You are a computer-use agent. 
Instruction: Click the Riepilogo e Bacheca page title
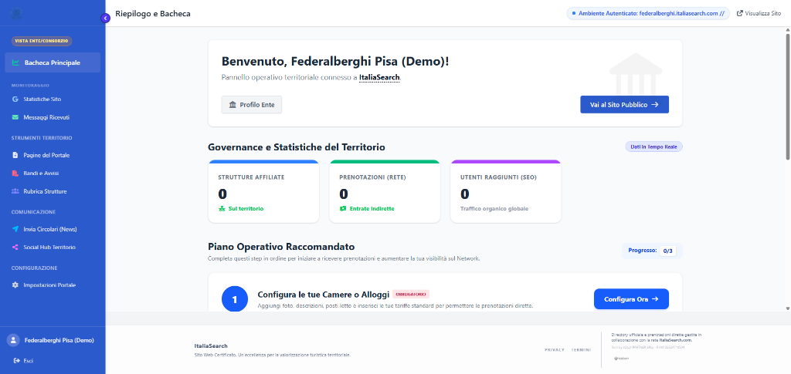153,14
